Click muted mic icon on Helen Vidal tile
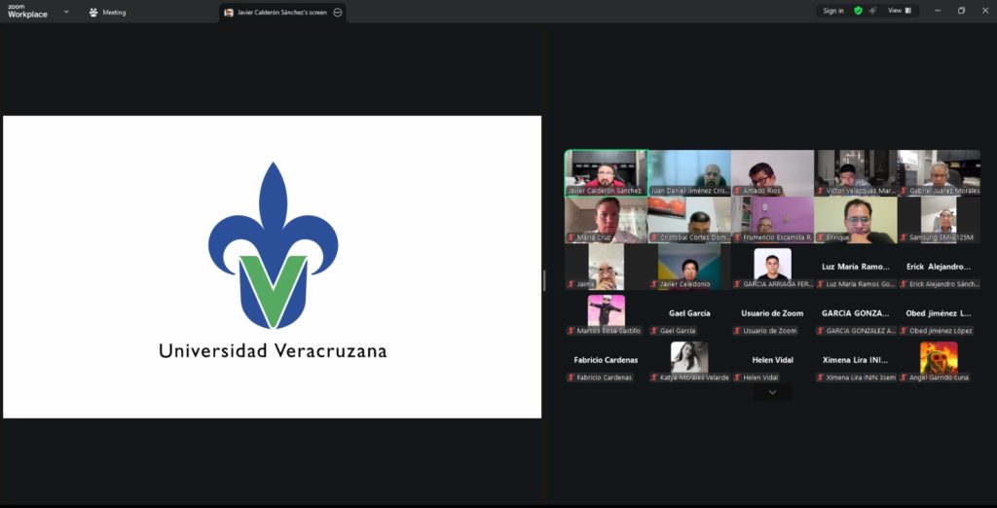The height and width of the screenshot is (508, 997). coord(738,378)
